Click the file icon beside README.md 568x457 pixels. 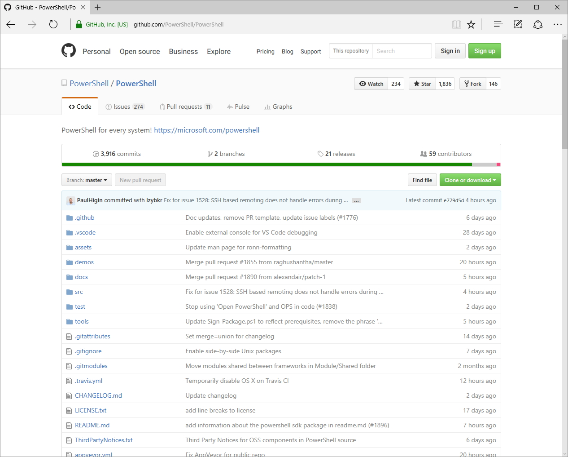pos(69,425)
